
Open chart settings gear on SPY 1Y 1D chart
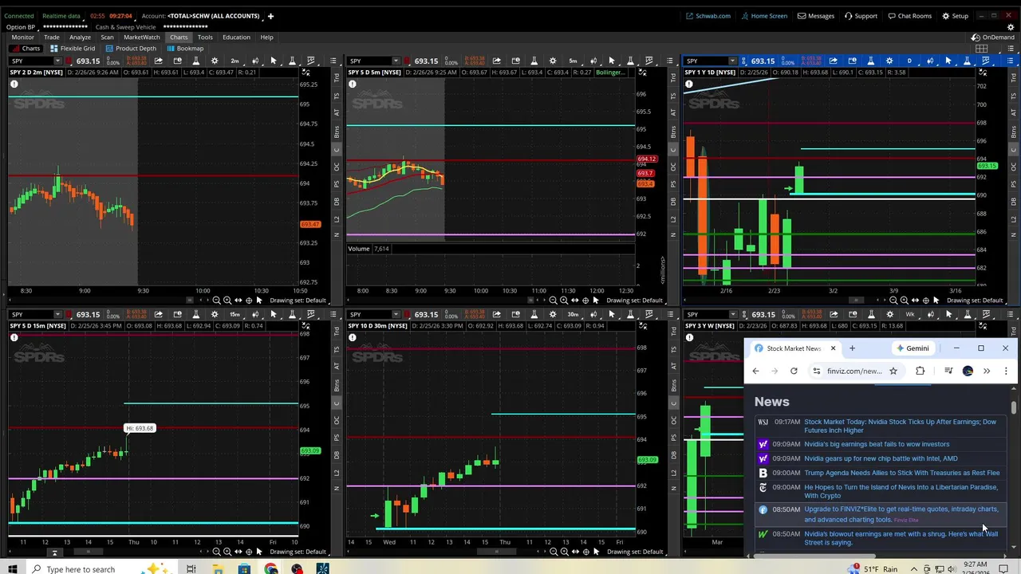[889, 61]
